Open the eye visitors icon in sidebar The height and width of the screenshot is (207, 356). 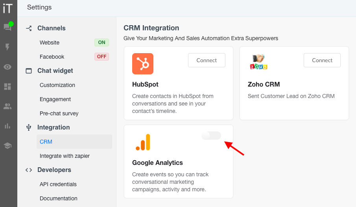(x=7, y=67)
